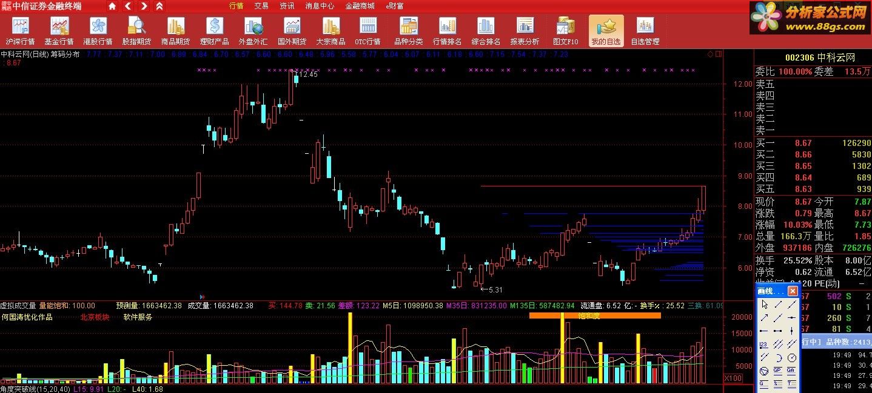Open 商品期货 commodity futures icon
872x393 pixels.
tap(175, 30)
